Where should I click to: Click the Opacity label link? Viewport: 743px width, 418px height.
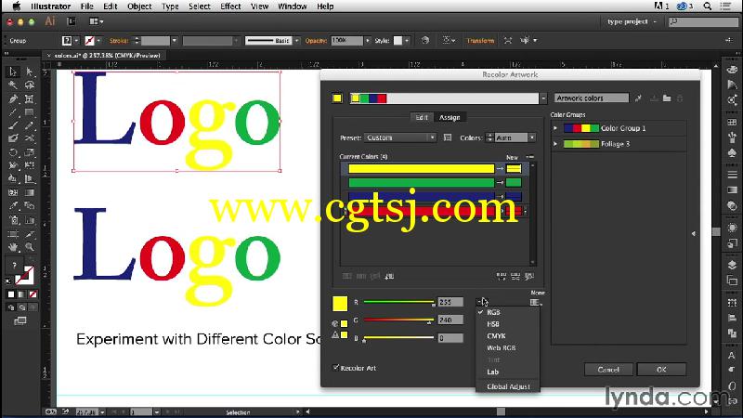(x=316, y=41)
